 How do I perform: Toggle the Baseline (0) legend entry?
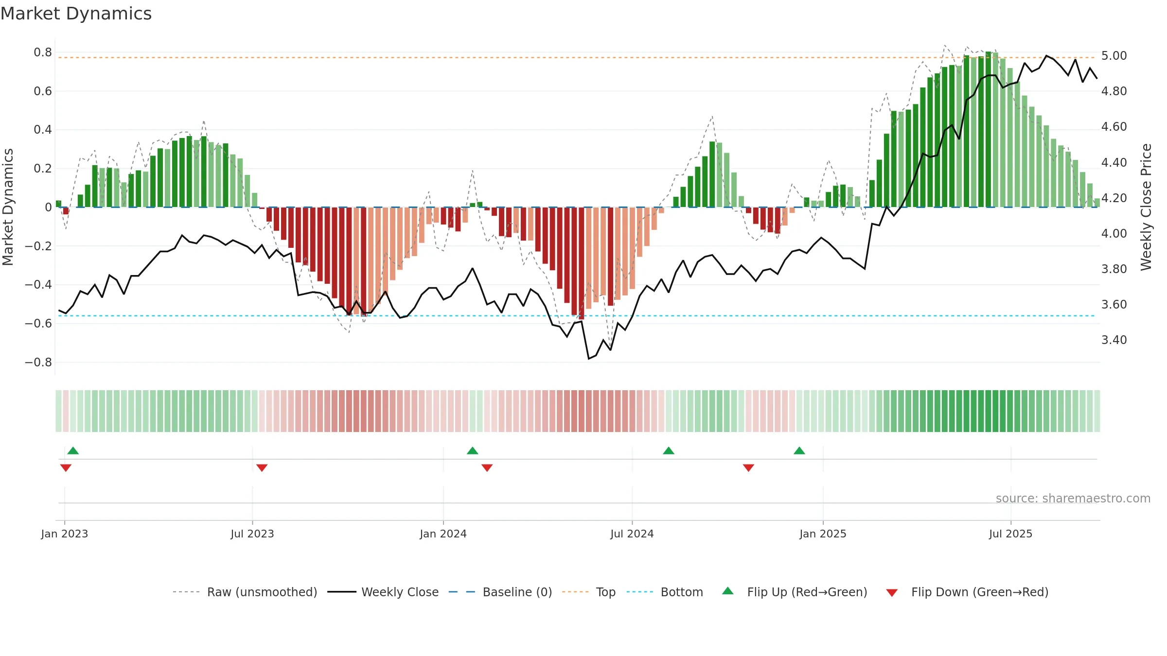click(500, 592)
